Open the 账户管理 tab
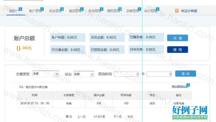216x122 pixels. click(36, 11)
